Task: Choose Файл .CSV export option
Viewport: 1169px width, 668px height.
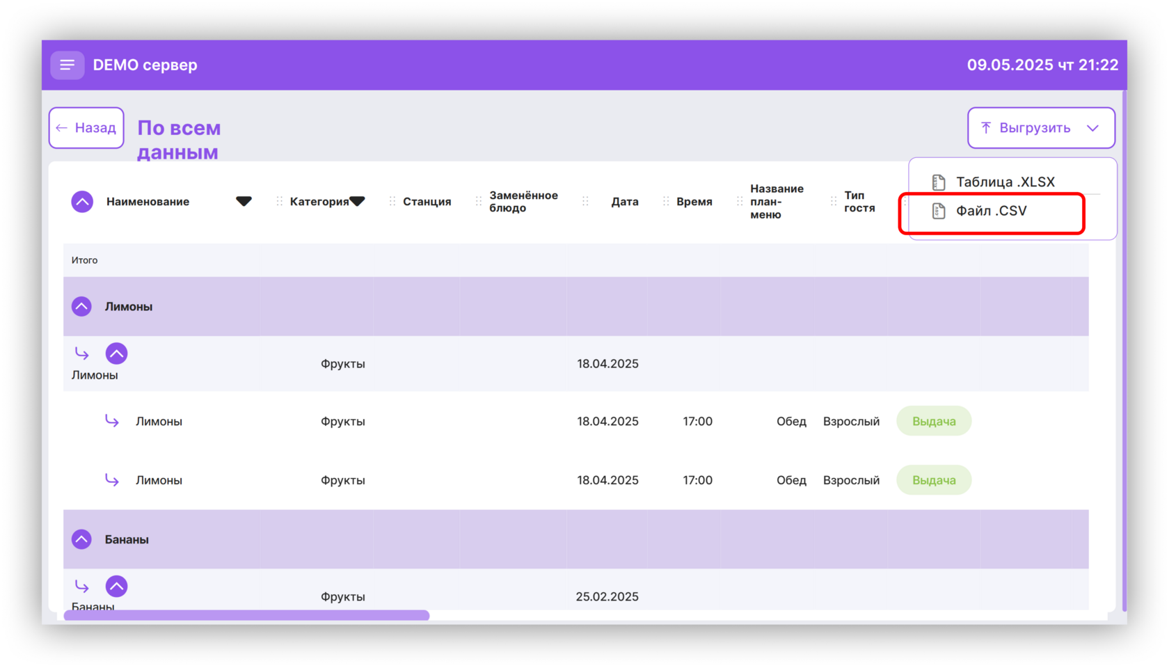Action: 992,212
